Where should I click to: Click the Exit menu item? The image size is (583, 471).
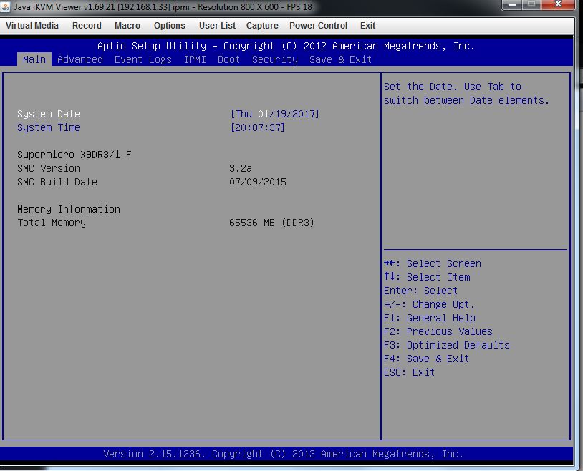tap(367, 26)
